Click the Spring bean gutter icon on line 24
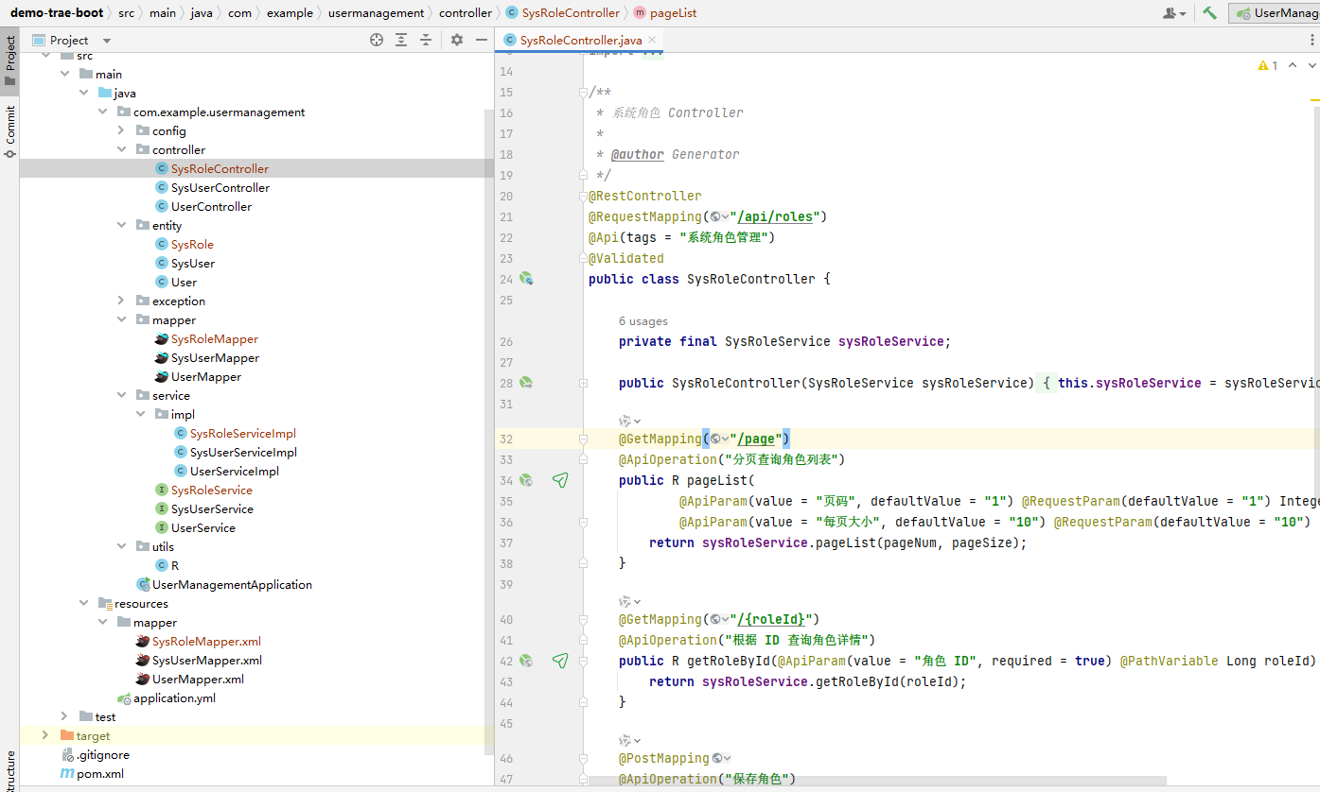This screenshot has height=792, width=1320. (526, 279)
